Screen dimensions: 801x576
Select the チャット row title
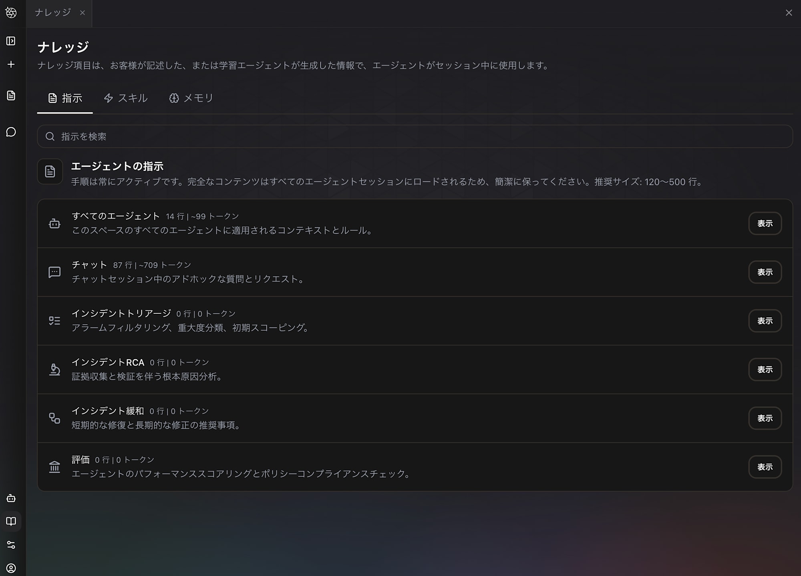[89, 265]
